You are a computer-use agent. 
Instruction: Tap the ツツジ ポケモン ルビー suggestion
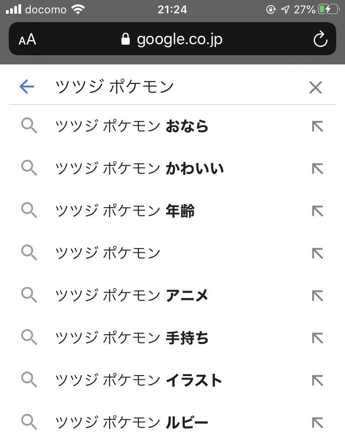tap(132, 422)
